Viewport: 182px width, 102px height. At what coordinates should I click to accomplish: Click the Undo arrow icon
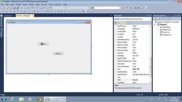[32, 8]
